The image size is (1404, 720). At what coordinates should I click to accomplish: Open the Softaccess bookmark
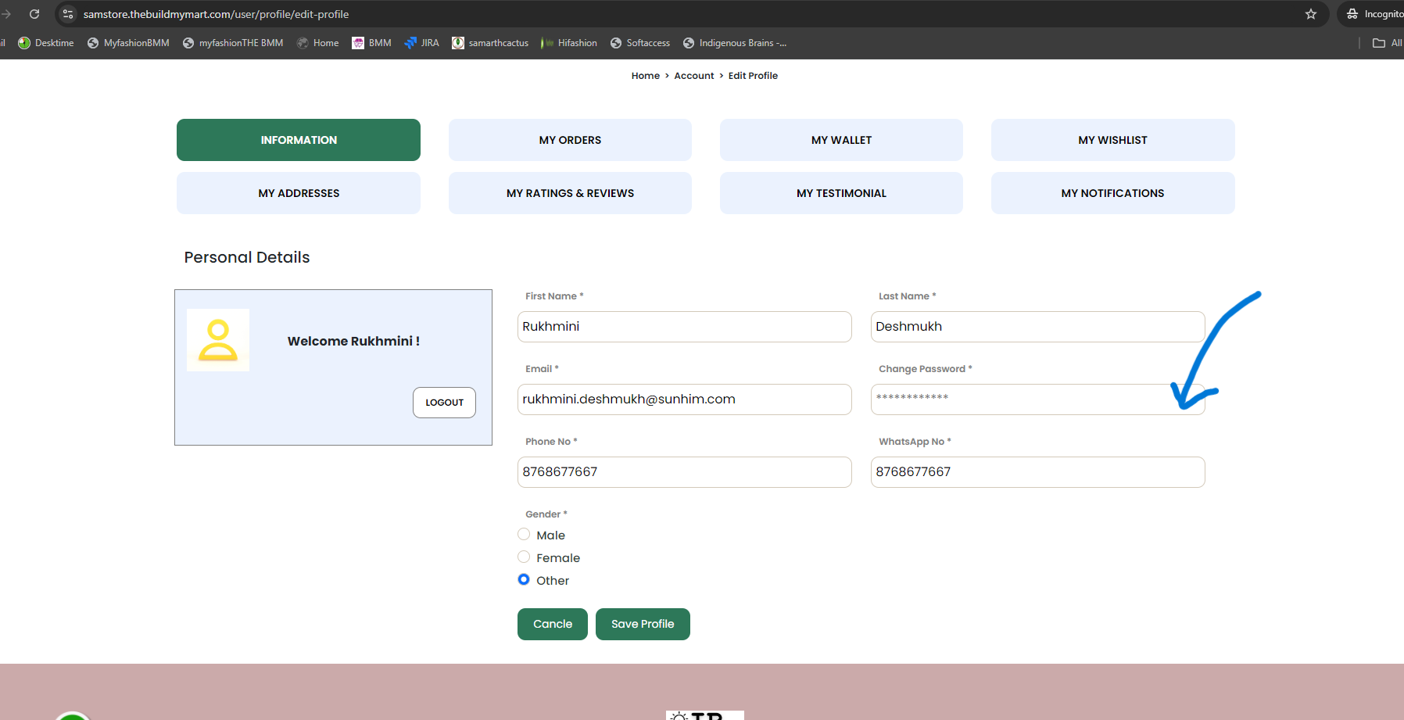coord(640,43)
